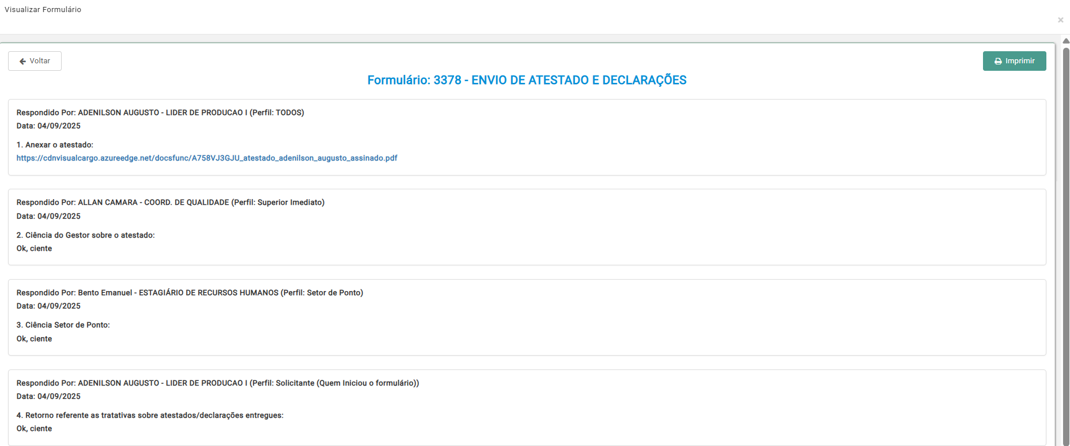Click the '3. Ciência Setor de Ponto' question
This screenshot has height=446, width=1070.
click(x=63, y=325)
